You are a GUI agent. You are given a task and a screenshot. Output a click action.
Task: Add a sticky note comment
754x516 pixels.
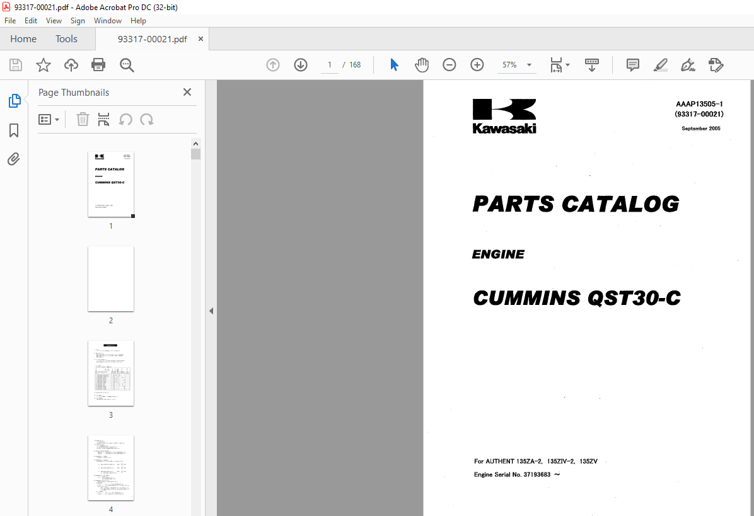point(633,65)
